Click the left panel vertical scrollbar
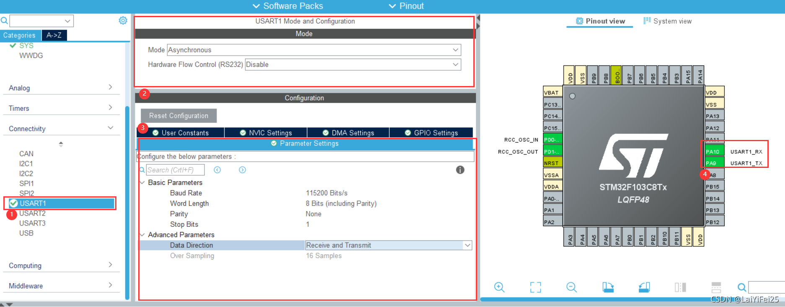 click(x=127, y=203)
